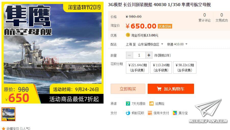Click the shipping insurance orange icon
The height and width of the screenshot is (130, 230).
pos(151,104)
